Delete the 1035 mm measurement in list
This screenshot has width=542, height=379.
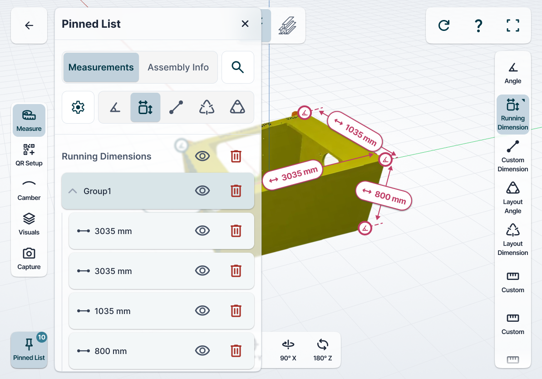[236, 311]
